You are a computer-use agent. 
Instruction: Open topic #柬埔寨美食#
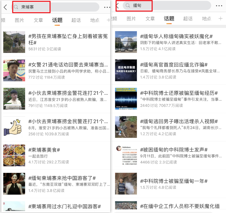(x=44, y=150)
